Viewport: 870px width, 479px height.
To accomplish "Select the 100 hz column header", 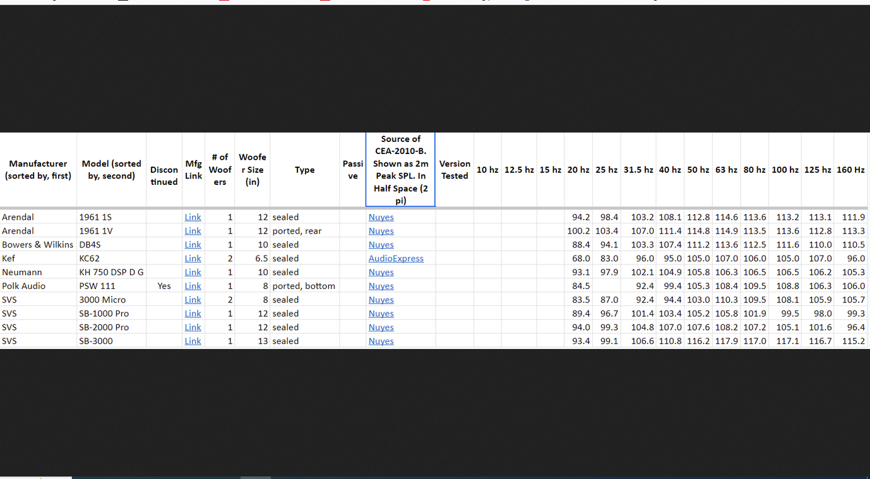I will (785, 170).
